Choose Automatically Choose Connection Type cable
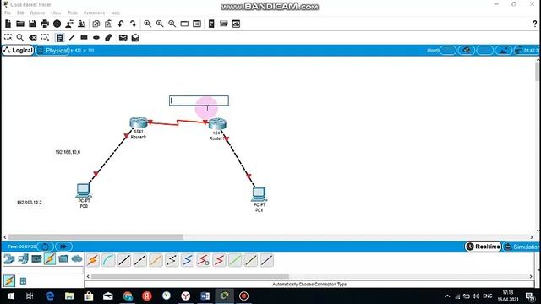Viewport: 541px width, 304px height. click(93, 260)
